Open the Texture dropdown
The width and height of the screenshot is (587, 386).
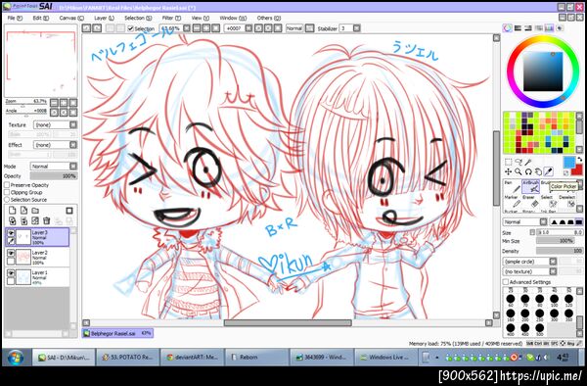pyautogui.click(x=55, y=124)
